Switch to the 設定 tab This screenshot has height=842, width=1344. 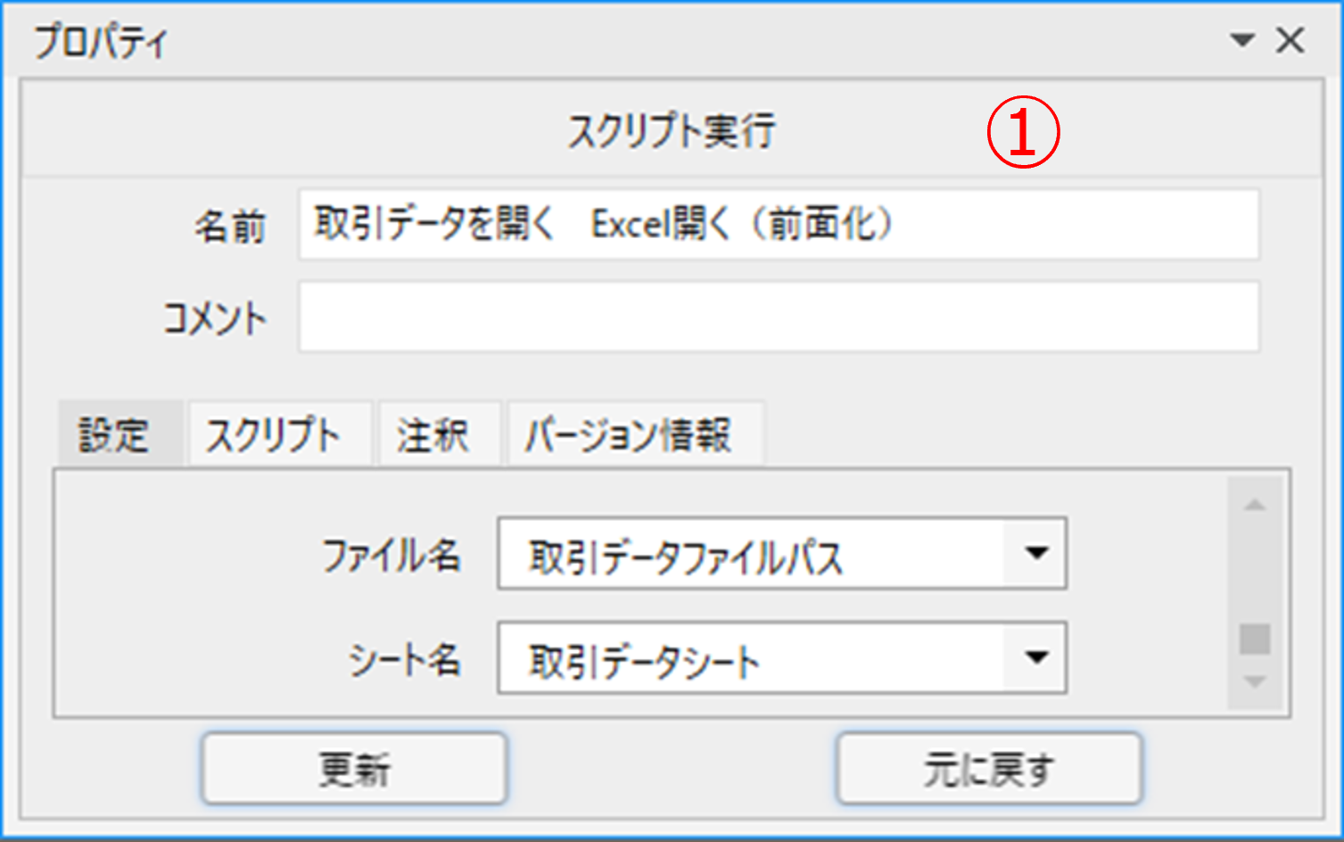click(x=115, y=435)
